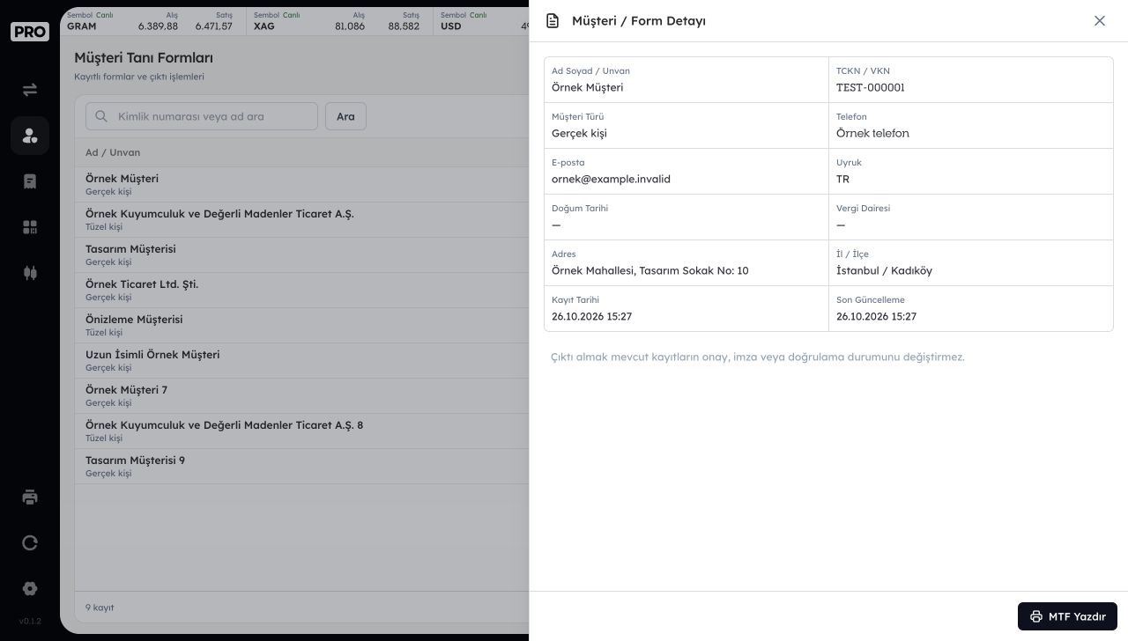The image size is (1128, 641).
Task: Click GRAM buy price 6.389,88
Action: (x=158, y=26)
